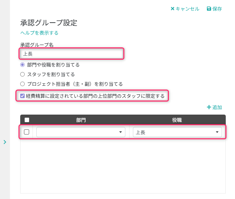Tick the select-all checkbox in the table header
This screenshot has height=199, width=235.
[27, 120]
